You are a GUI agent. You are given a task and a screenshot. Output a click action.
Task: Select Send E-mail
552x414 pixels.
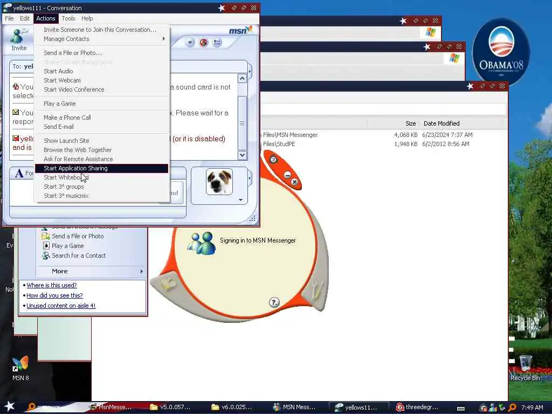[102, 127]
